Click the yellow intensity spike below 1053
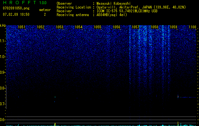Viewport: 199px width, 126px height. point(55,124)
